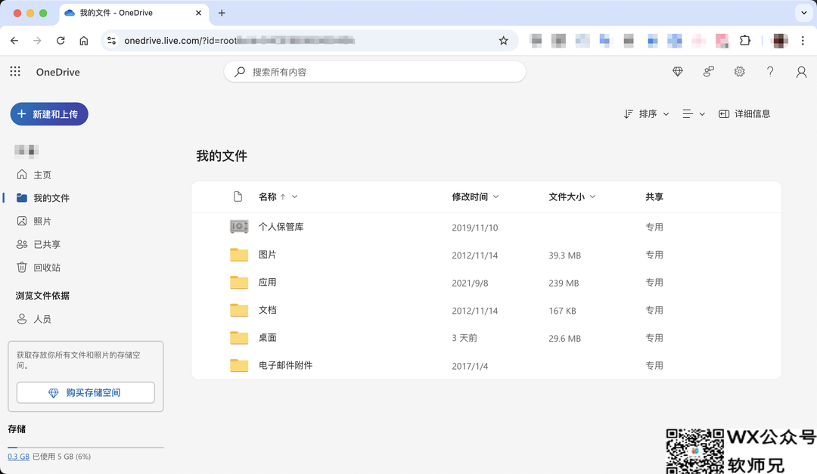Click the 应用 folder icon

point(239,282)
